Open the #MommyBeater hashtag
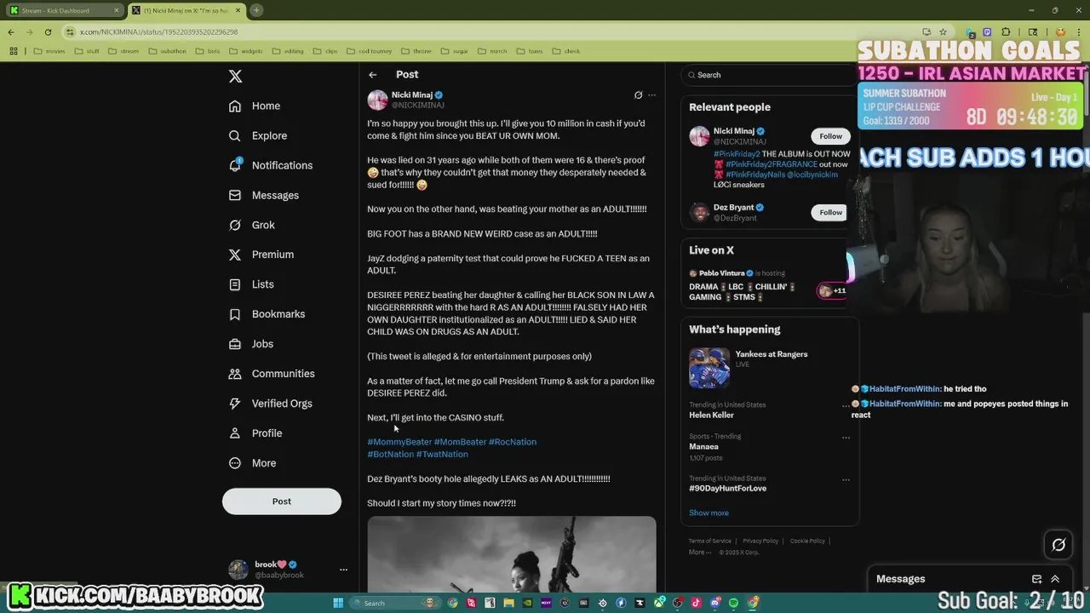This screenshot has height=613, width=1090. [399, 442]
